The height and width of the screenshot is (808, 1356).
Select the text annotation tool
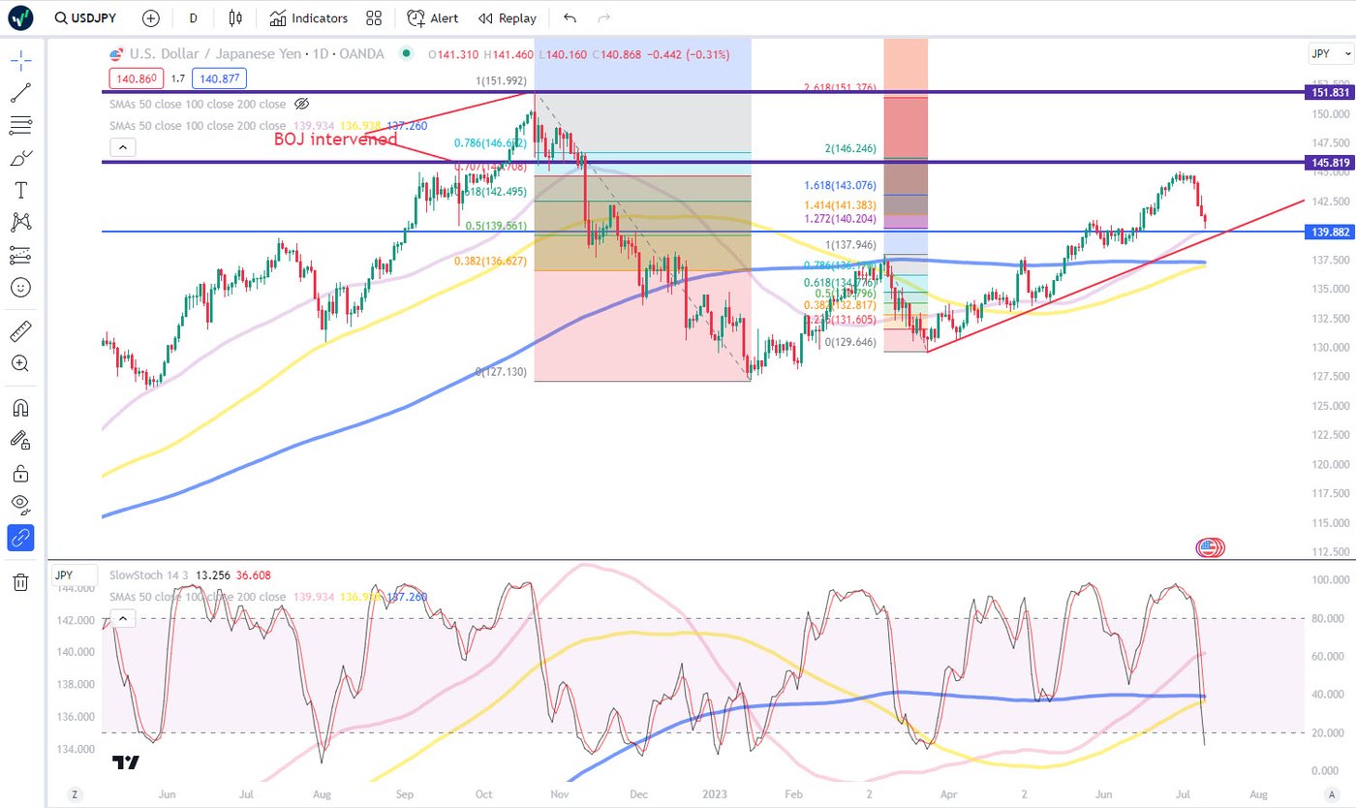(20, 190)
